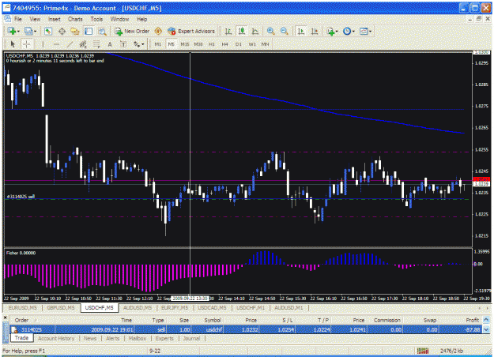
Task: Expand the Templates dropdown arrow
Action: coord(370,32)
